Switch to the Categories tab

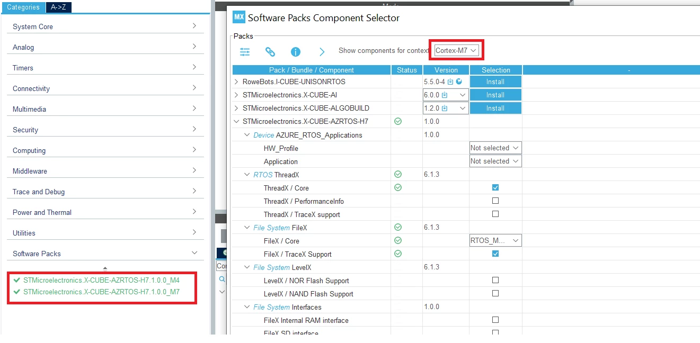pyautogui.click(x=23, y=7)
